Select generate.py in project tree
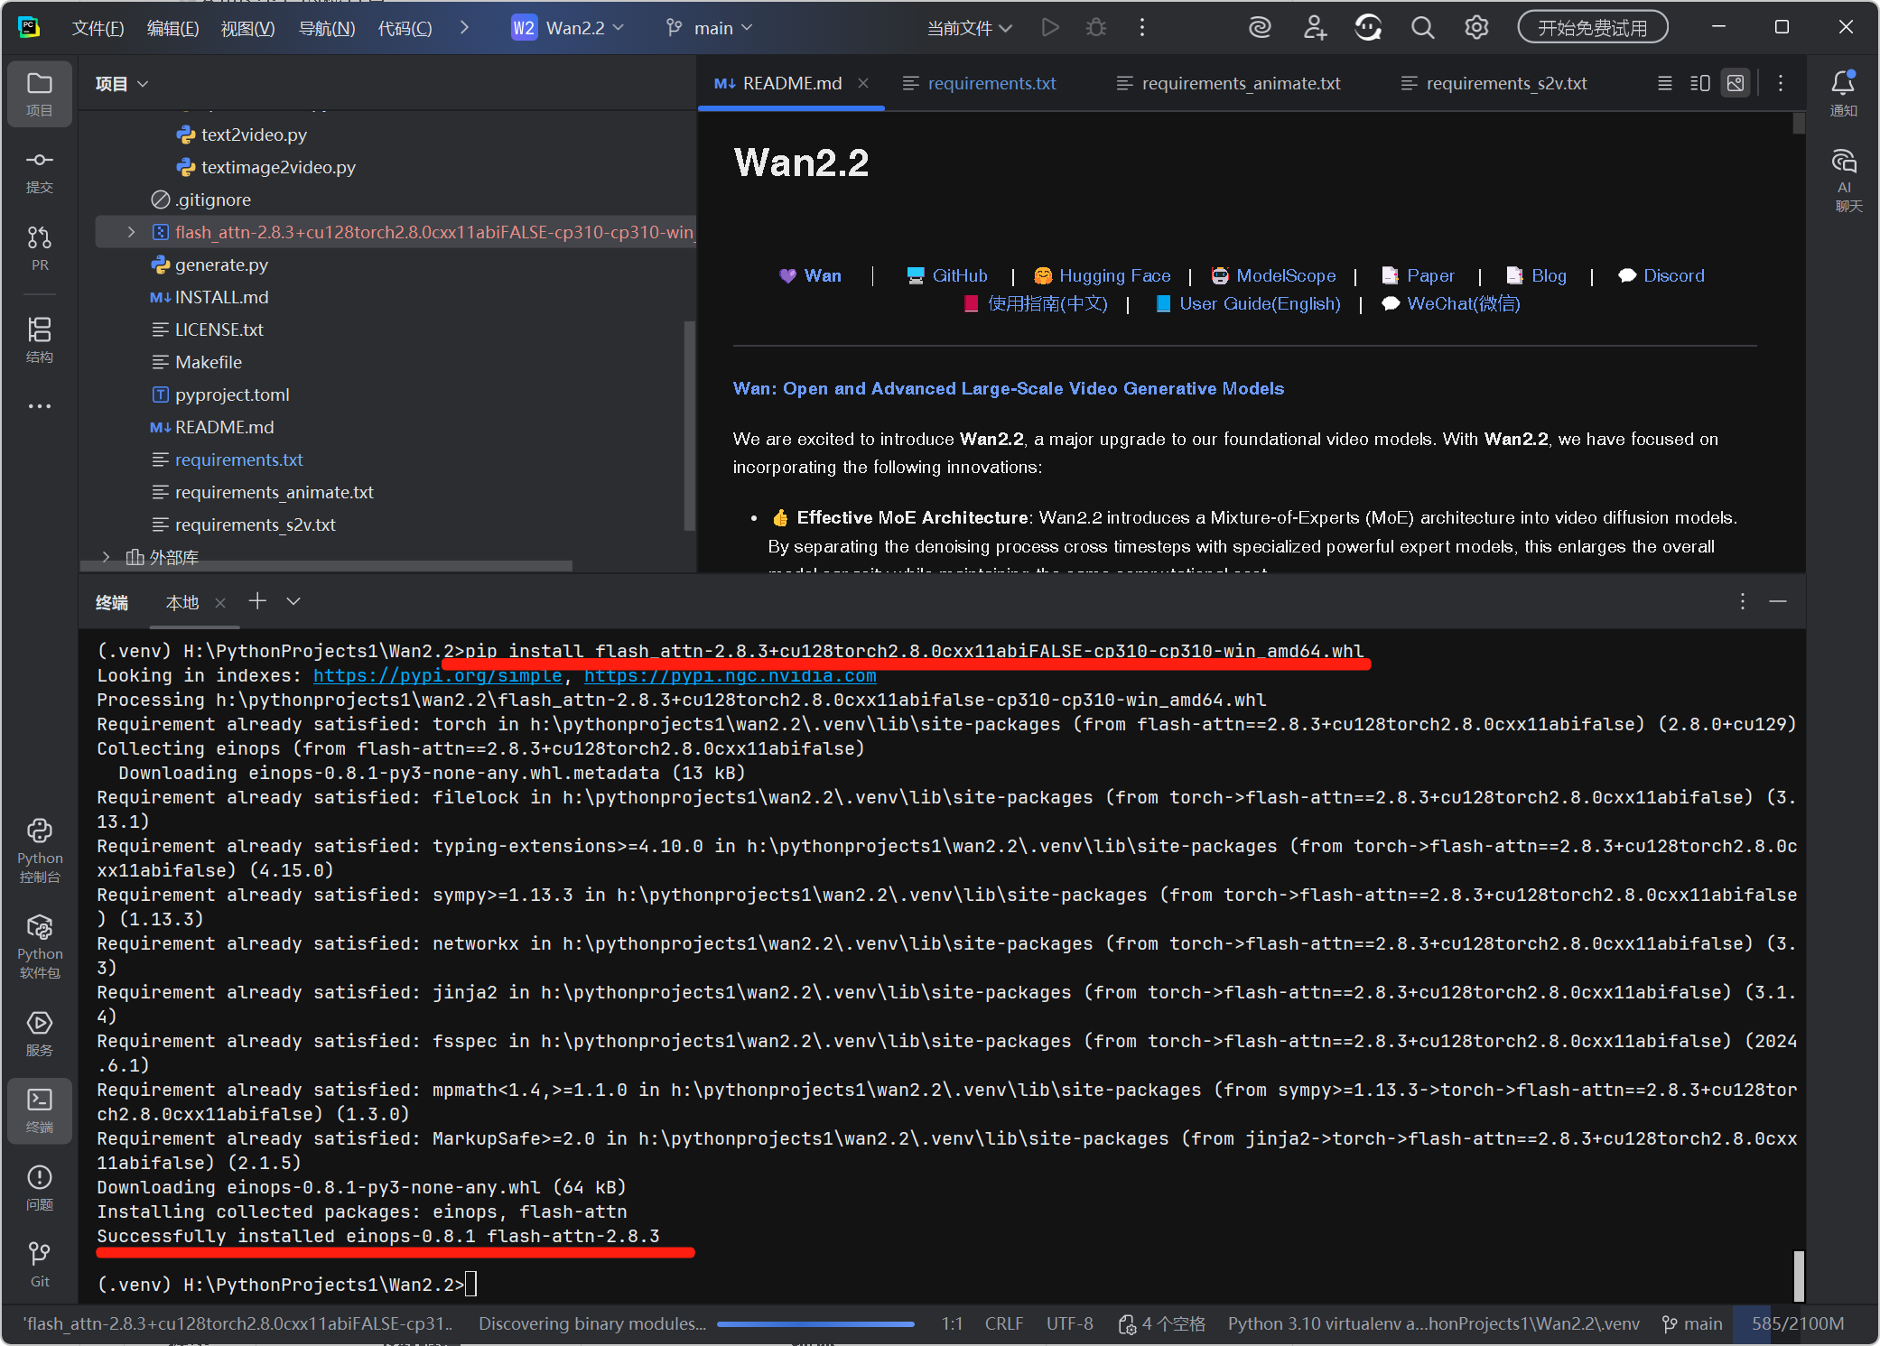1880x1346 pixels. [x=221, y=265]
